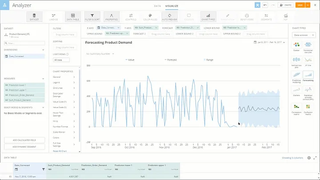Click the dataset filter search field

24,43
